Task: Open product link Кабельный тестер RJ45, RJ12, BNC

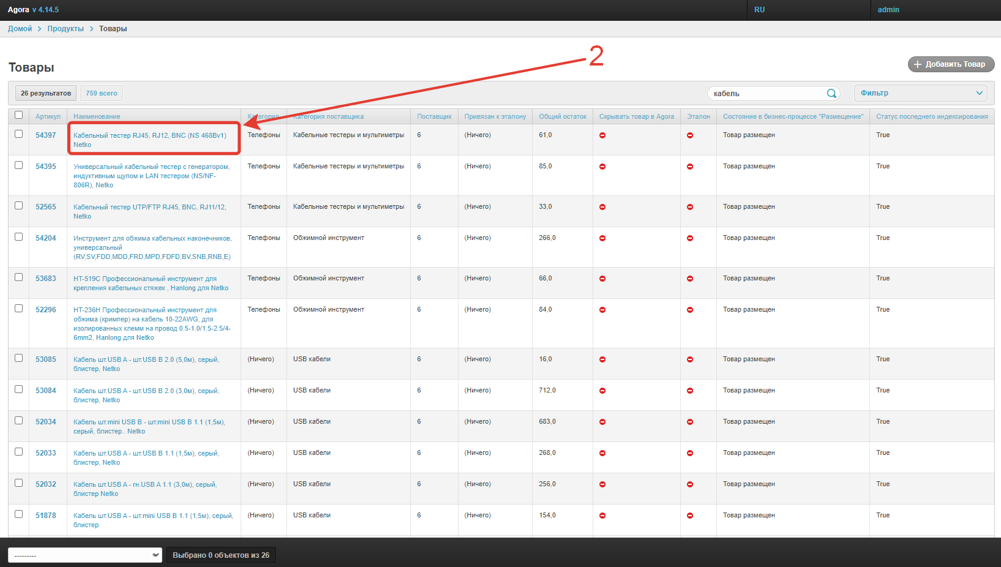Action: coord(149,135)
